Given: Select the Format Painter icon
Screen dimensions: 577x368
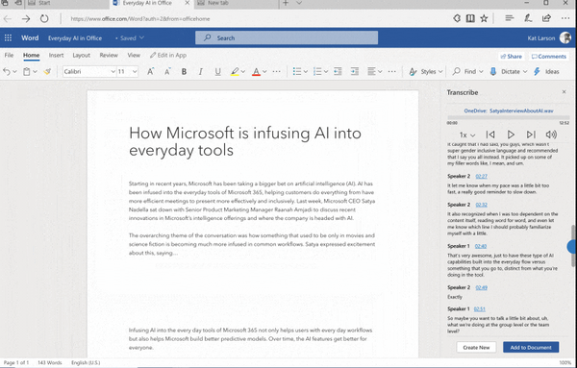Looking at the screenshot, I should click(47, 72).
